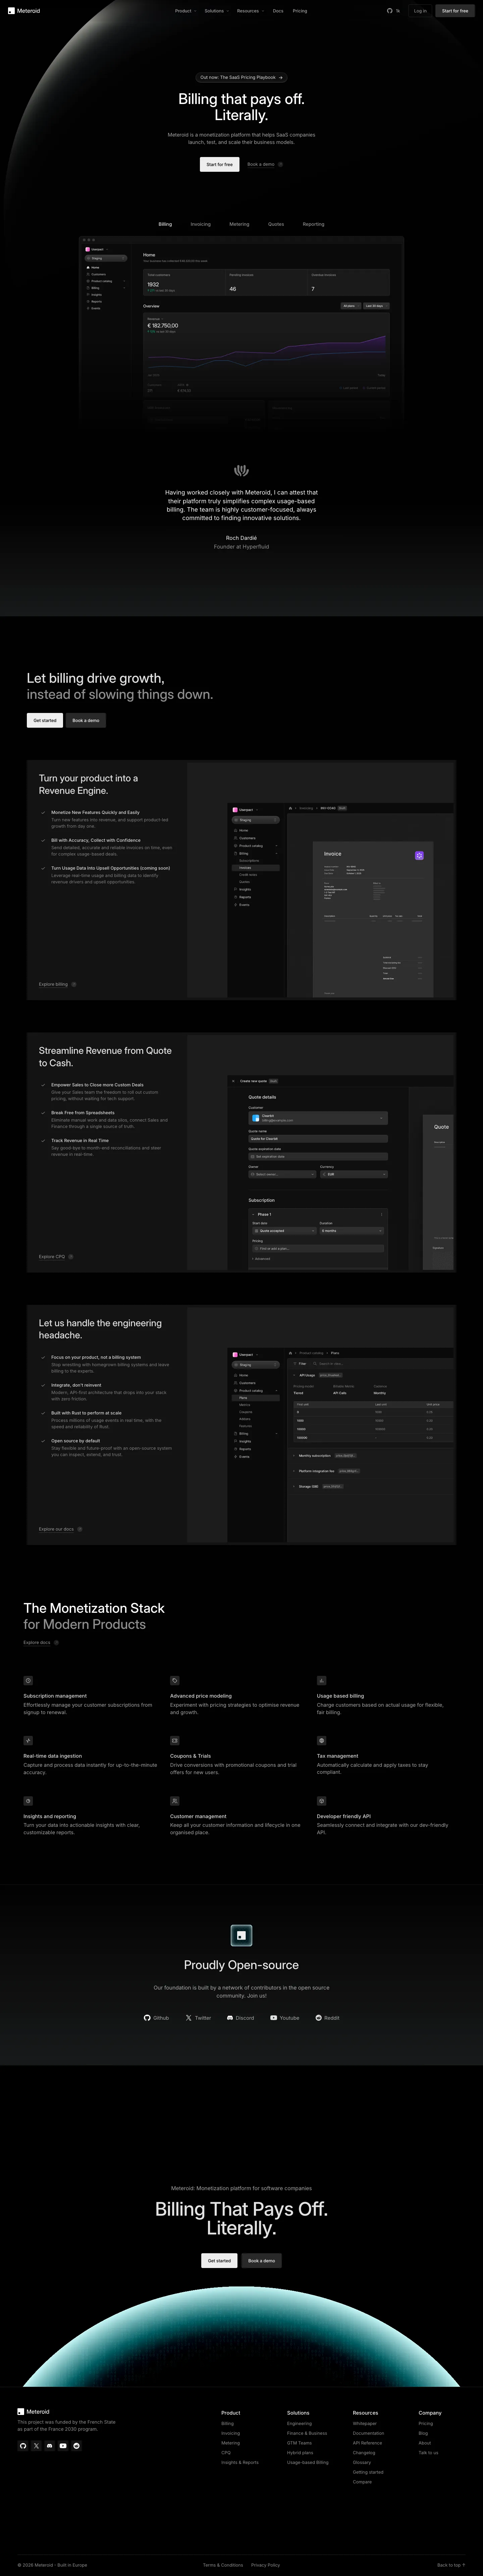Screen dimensions: 483x2576
Task: Open the SaaS Pricing Playbook announcement pill
Action: click(241, 77)
